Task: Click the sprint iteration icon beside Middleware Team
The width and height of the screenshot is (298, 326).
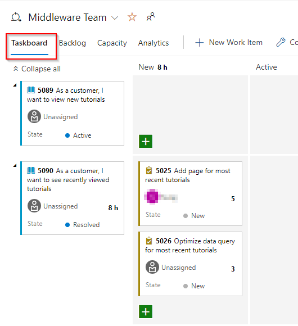Action: (x=16, y=17)
